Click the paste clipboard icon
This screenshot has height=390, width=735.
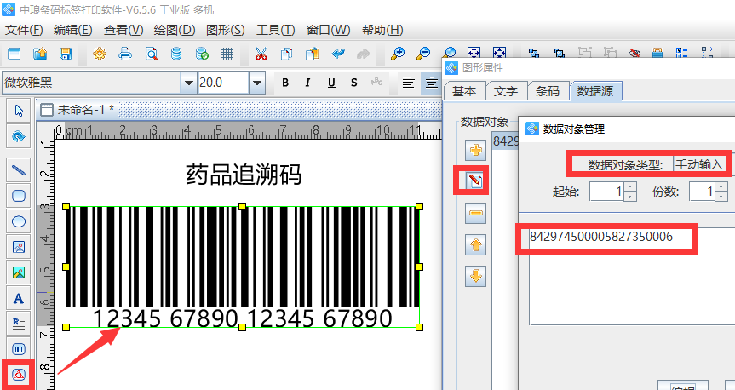click(x=313, y=54)
